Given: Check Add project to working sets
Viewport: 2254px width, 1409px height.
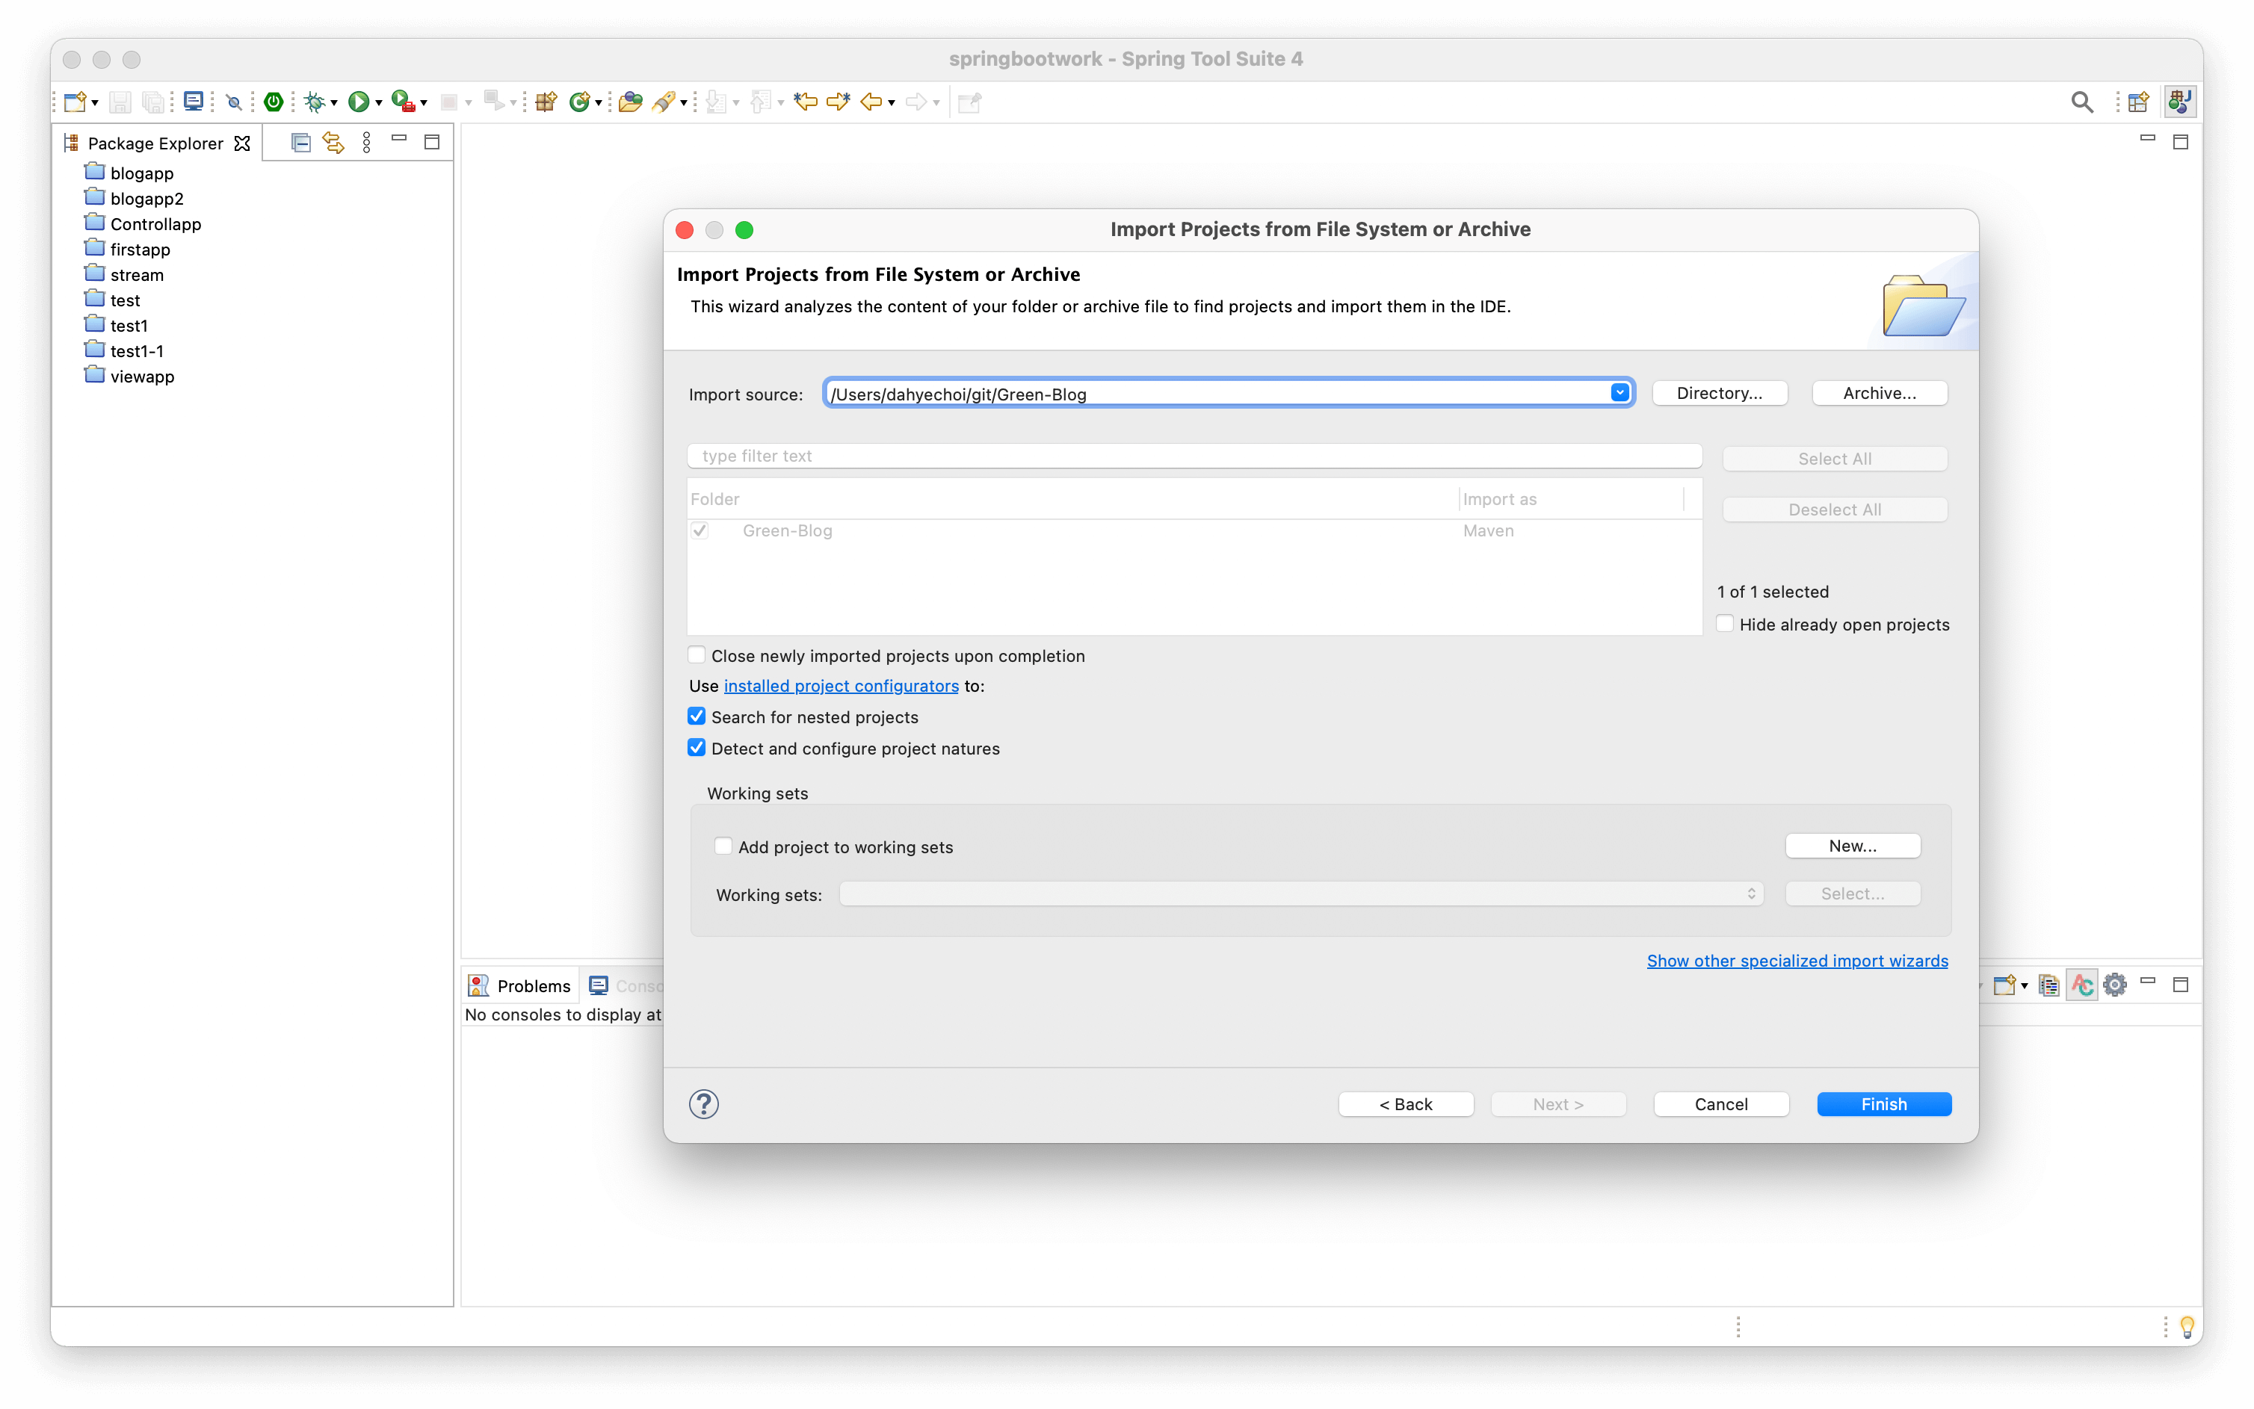Looking at the screenshot, I should tap(723, 846).
